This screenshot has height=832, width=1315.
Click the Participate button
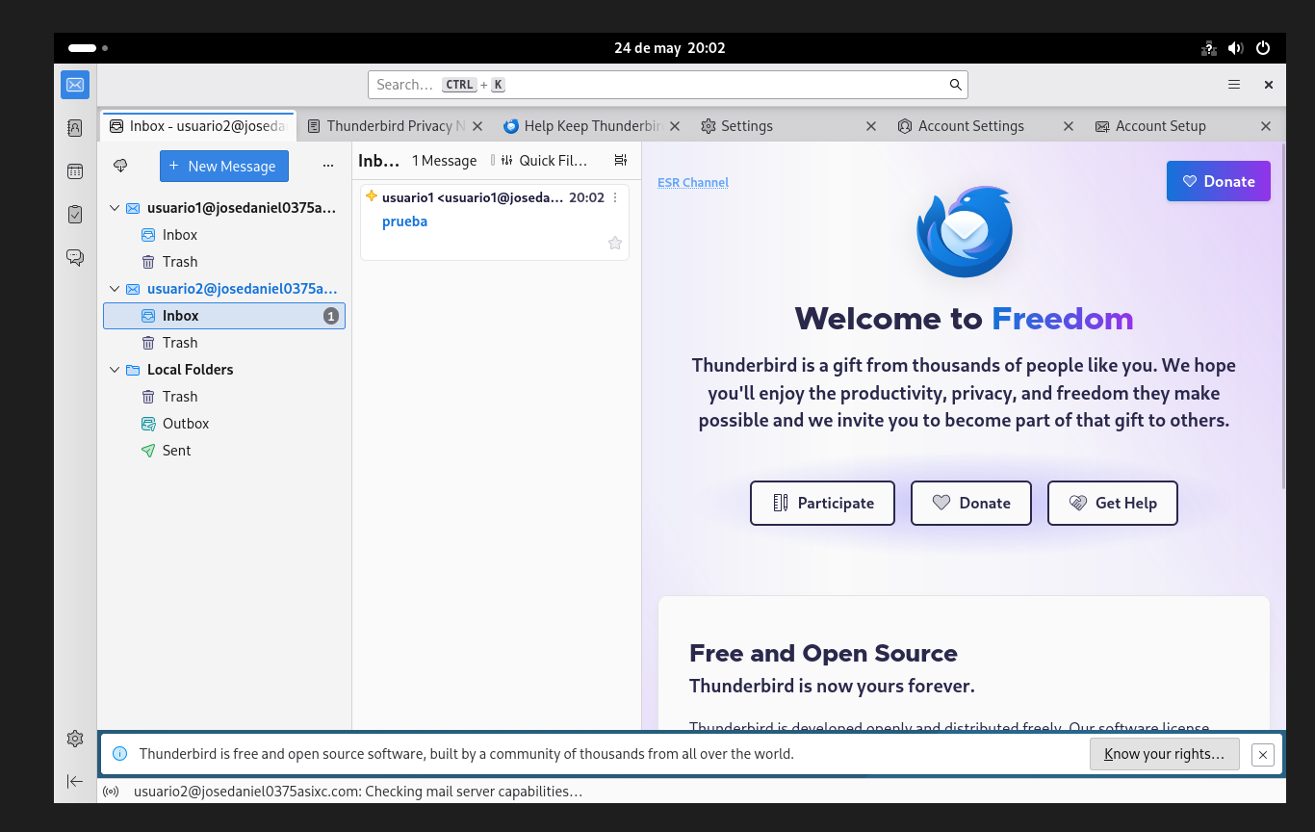tap(822, 503)
